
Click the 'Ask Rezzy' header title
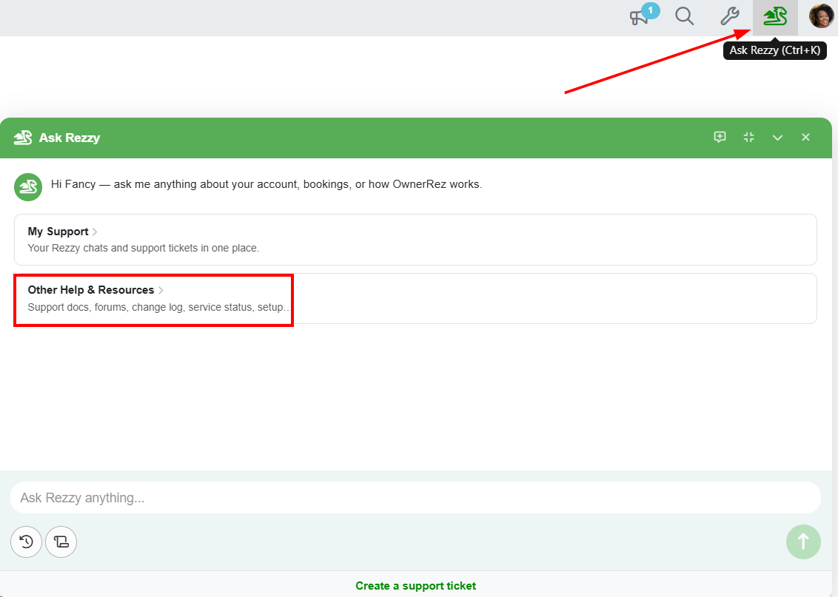coord(70,138)
